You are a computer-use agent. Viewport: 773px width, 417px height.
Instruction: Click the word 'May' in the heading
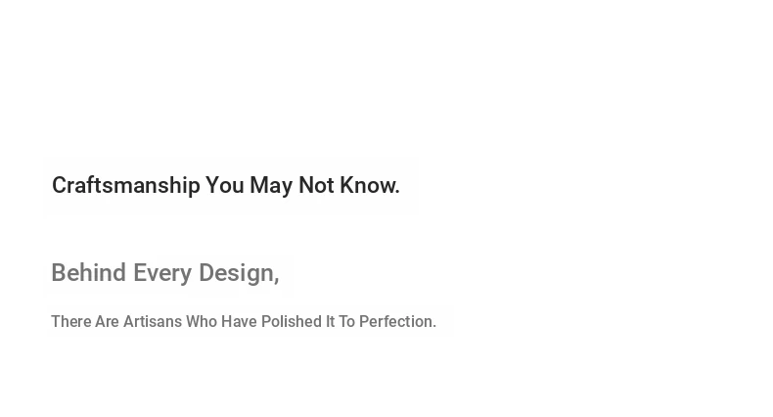(271, 186)
